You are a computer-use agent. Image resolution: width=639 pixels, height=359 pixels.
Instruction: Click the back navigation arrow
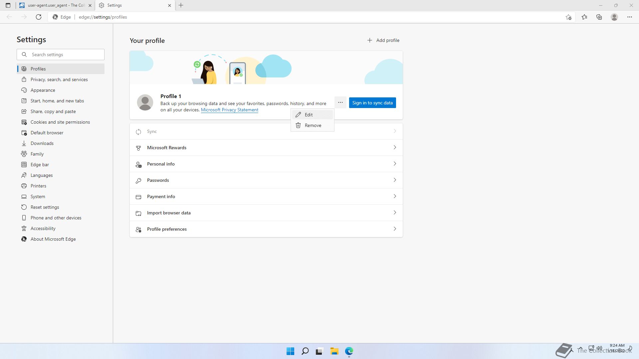click(9, 17)
